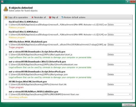This screenshot has height=107, width=136.
Task: Click Copy all to quarantine label
Action: (18, 17)
